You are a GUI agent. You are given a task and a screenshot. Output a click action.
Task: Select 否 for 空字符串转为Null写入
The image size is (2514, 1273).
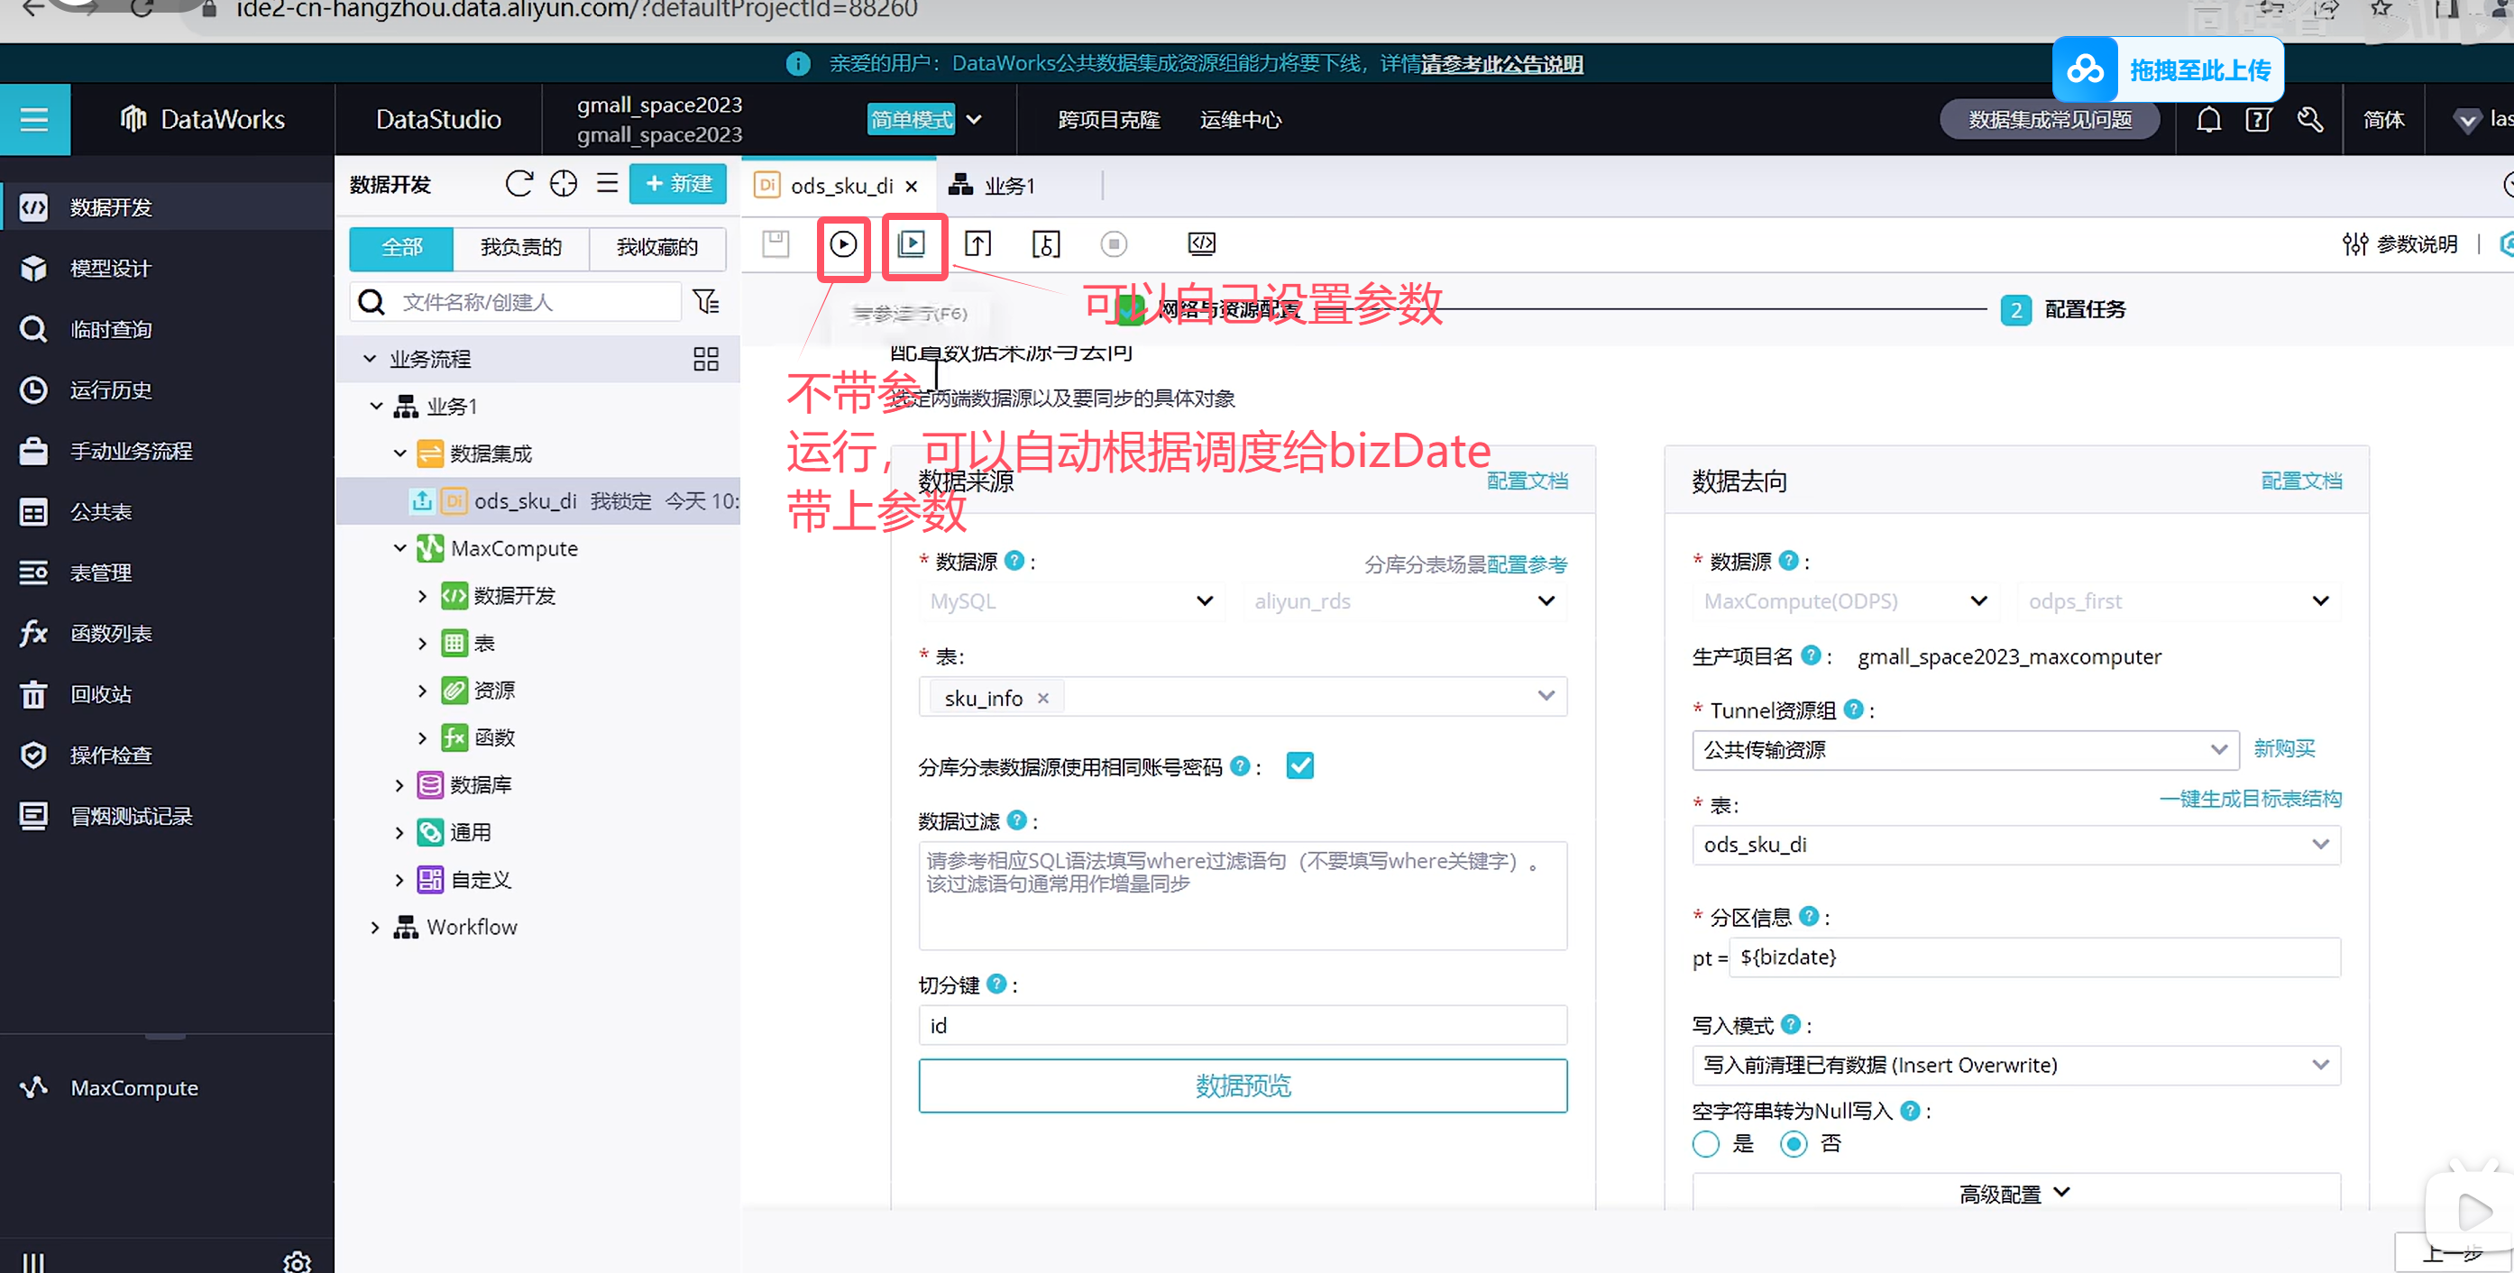[x=1794, y=1143]
